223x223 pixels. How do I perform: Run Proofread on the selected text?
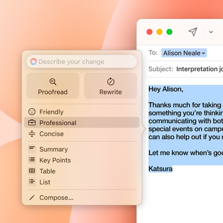pos(53,86)
